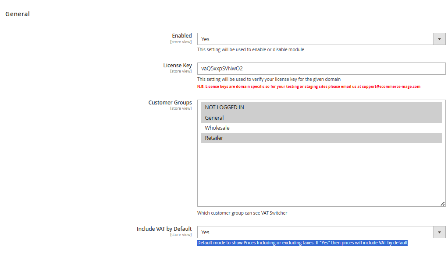
Task: Click the License Key field label
Action: (x=177, y=66)
